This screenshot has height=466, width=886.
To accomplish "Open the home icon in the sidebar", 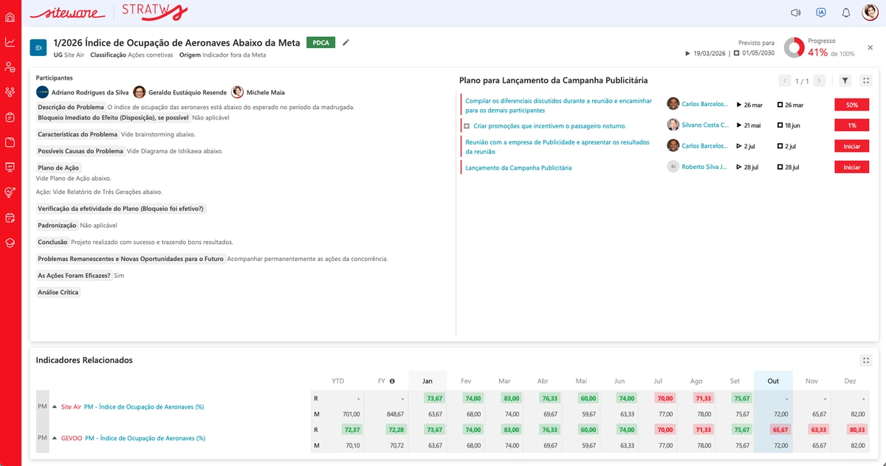I will coord(10,18).
